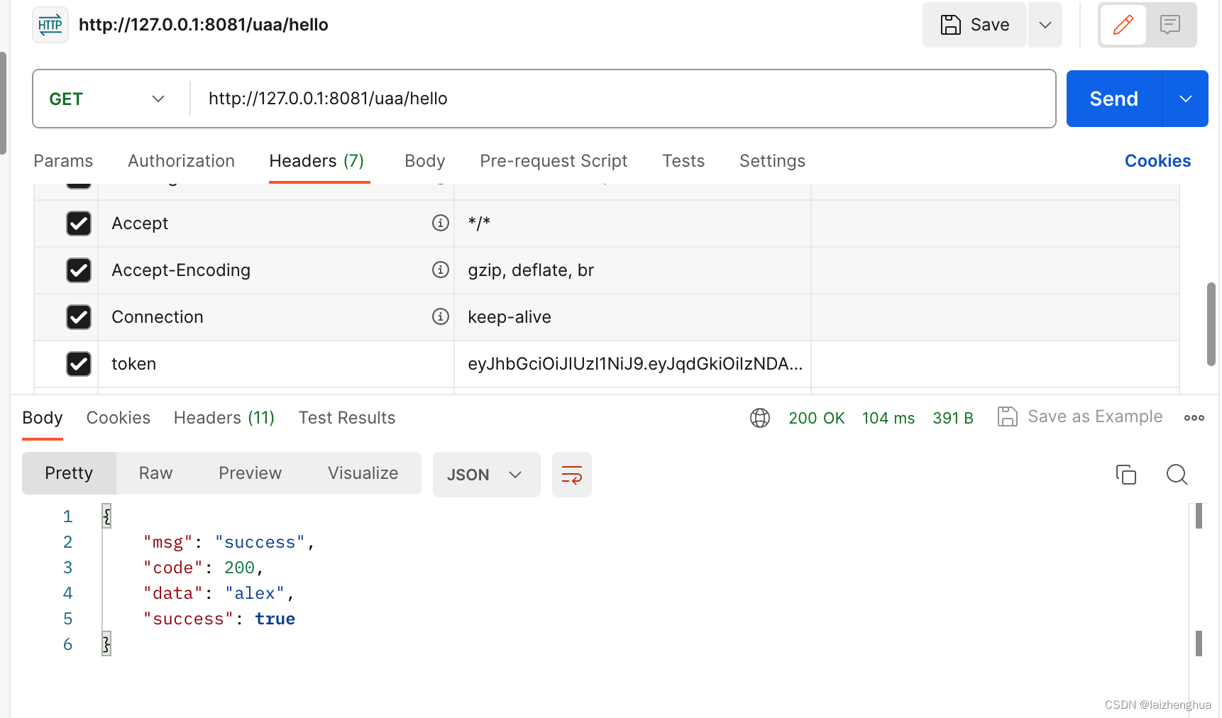Send the request with Send button

click(x=1114, y=99)
